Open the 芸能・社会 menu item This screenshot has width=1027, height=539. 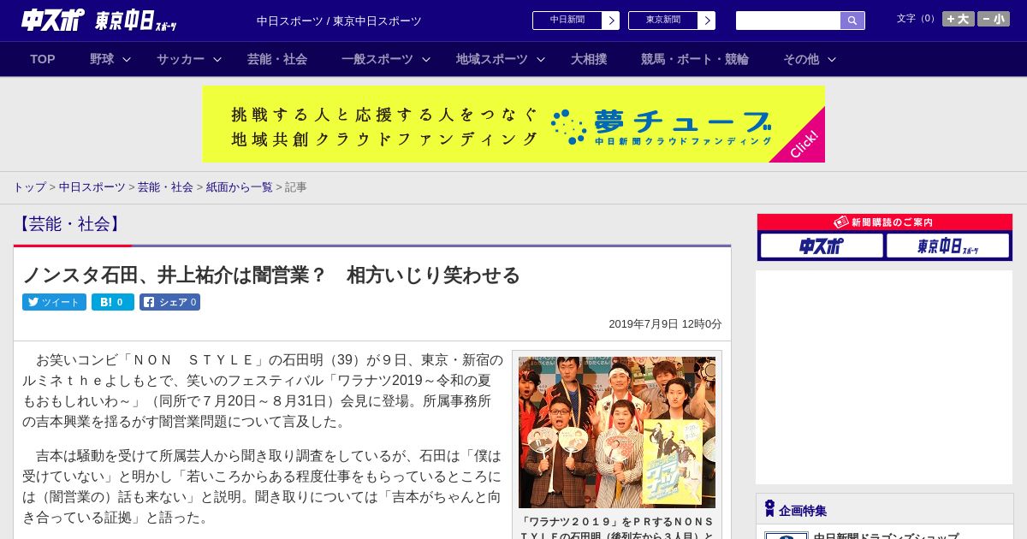pos(277,59)
